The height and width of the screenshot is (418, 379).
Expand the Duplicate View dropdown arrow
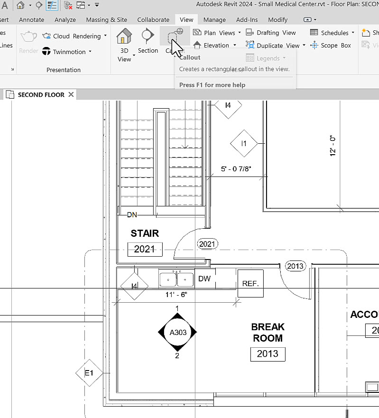304,45
